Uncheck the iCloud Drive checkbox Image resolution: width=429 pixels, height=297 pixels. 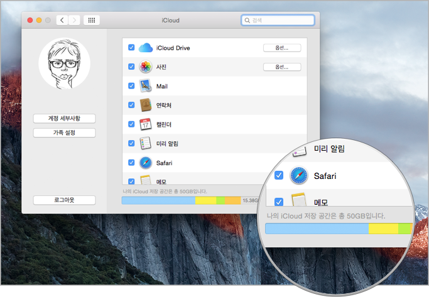131,48
